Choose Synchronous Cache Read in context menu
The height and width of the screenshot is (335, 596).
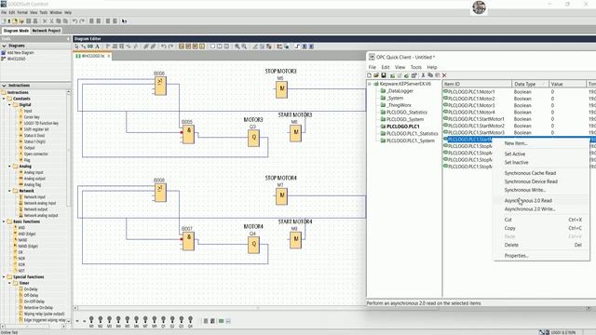tap(530, 173)
